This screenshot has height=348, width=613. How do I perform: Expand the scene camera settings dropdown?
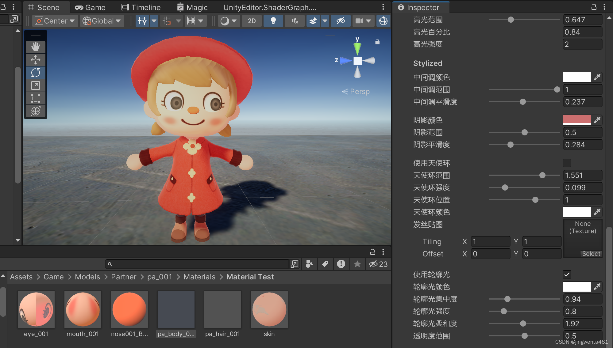coord(369,21)
